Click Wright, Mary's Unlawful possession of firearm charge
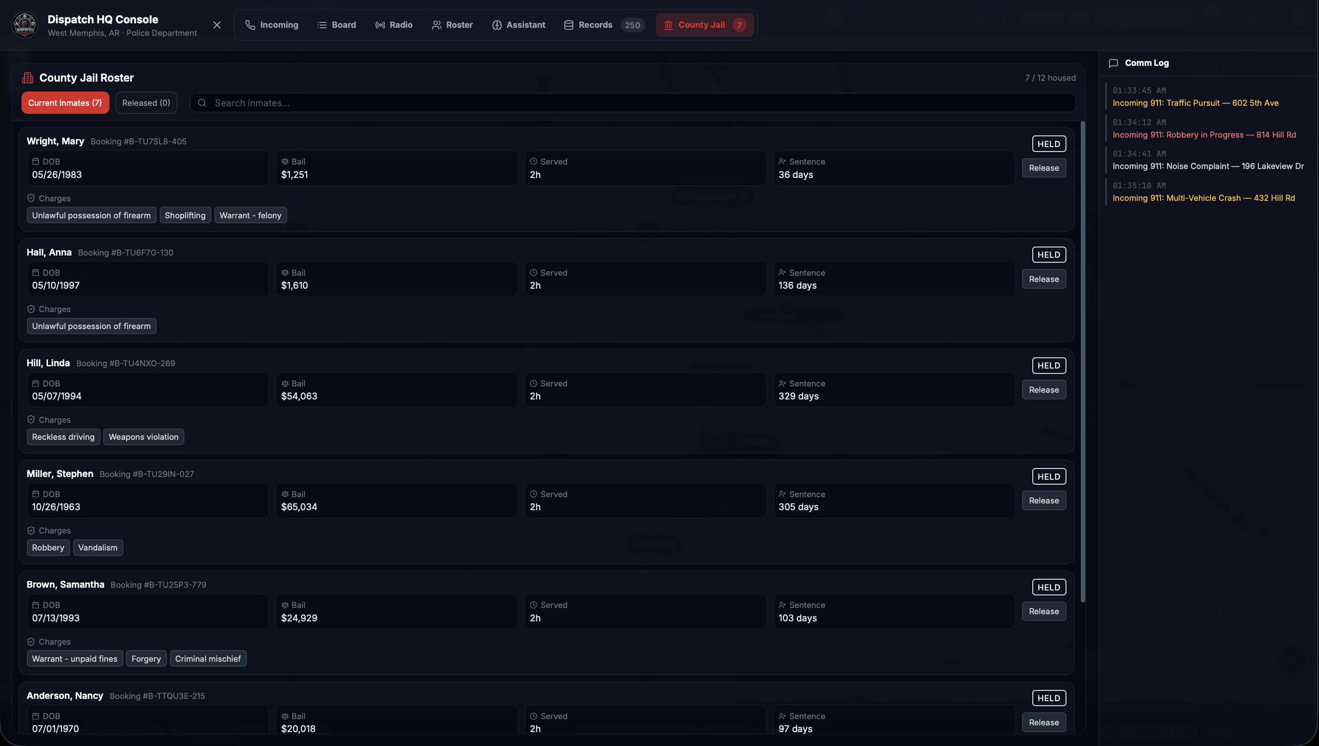The height and width of the screenshot is (746, 1319). point(91,215)
